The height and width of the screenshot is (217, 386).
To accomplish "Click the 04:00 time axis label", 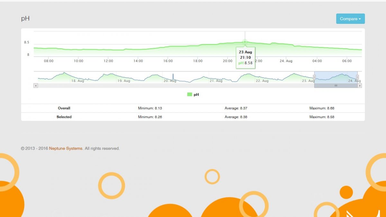I will (x=317, y=61).
